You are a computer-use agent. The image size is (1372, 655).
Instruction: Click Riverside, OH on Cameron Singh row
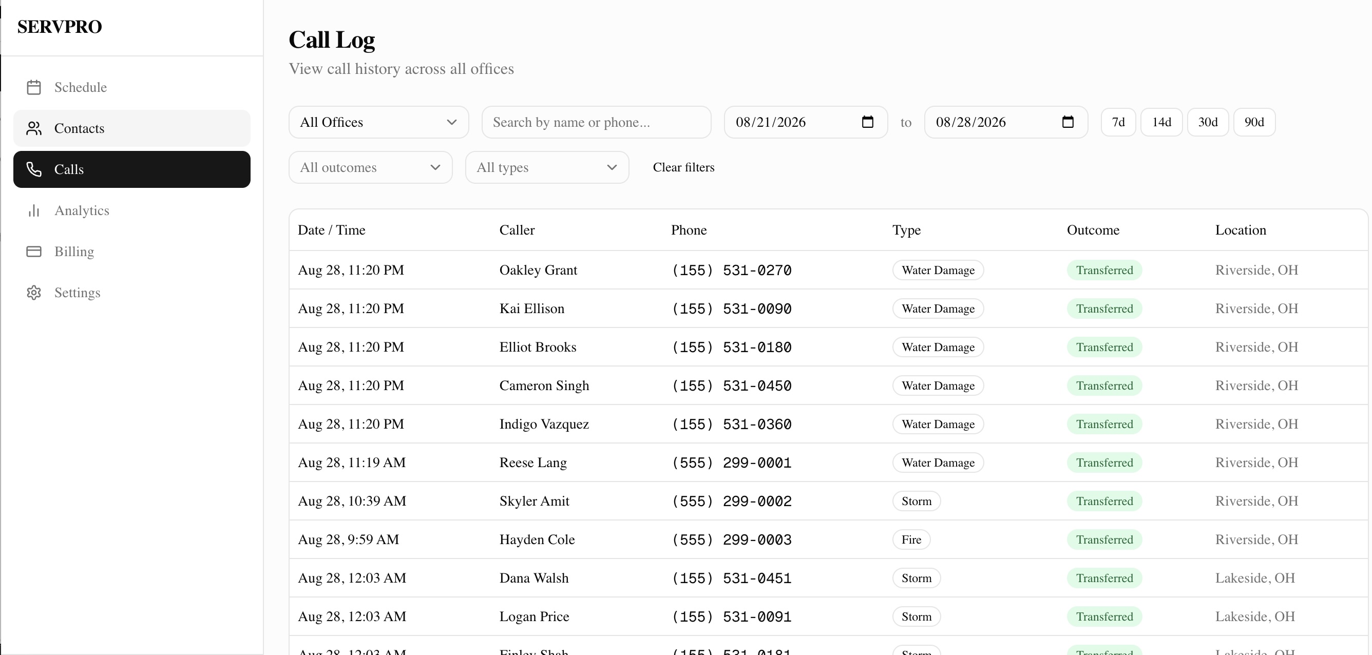(1256, 386)
